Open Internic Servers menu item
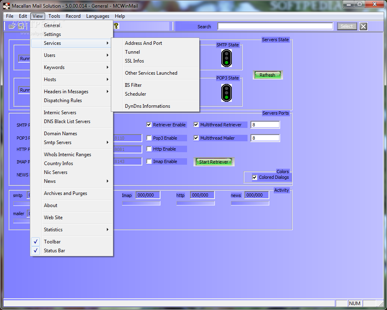This screenshot has height=310, width=387. pos(72,113)
